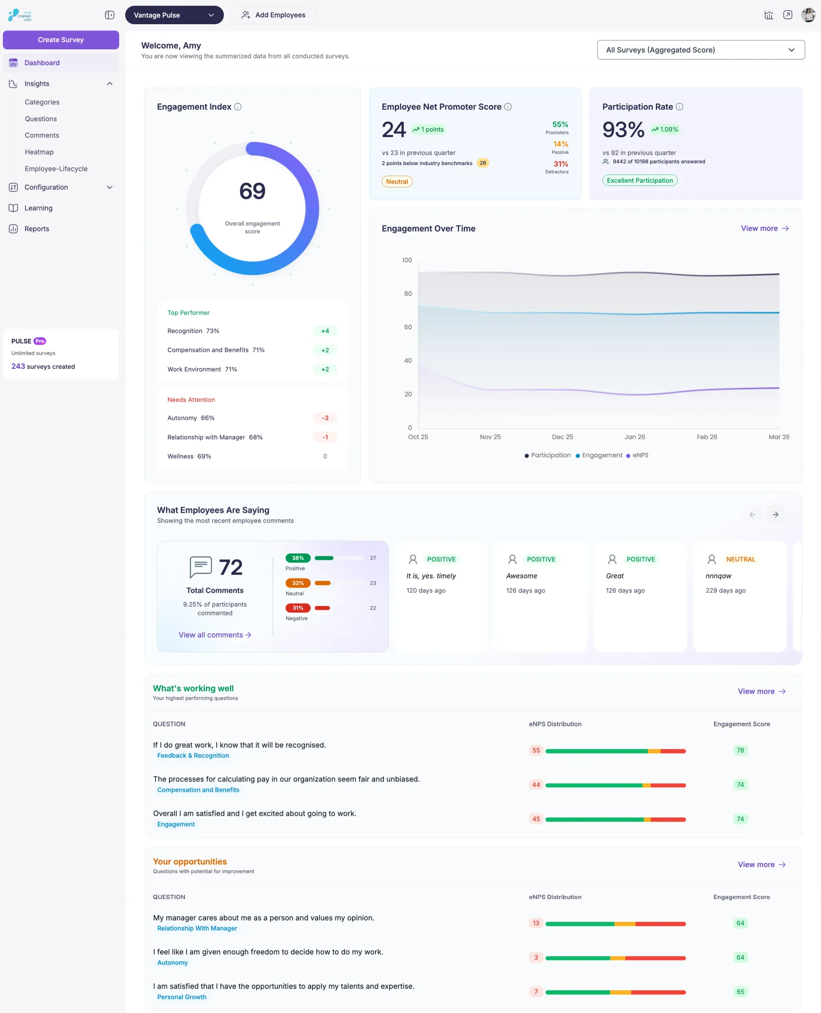The height and width of the screenshot is (1013, 821).
Task: Open the Heatmap page under Insights
Action: [x=39, y=152]
